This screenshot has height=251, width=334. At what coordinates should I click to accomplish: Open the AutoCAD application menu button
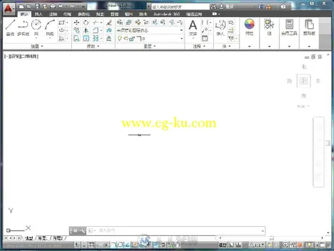pos(8,8)
